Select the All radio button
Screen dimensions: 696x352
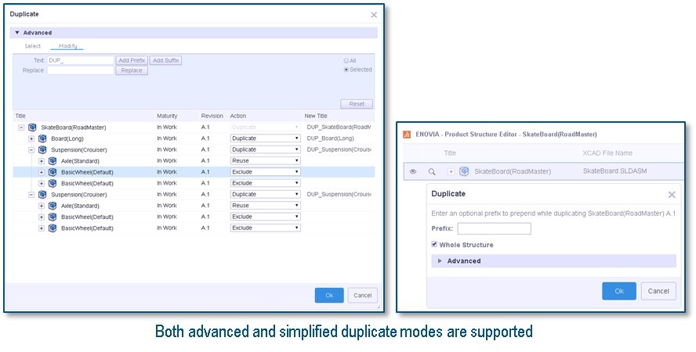pos(346,61)
